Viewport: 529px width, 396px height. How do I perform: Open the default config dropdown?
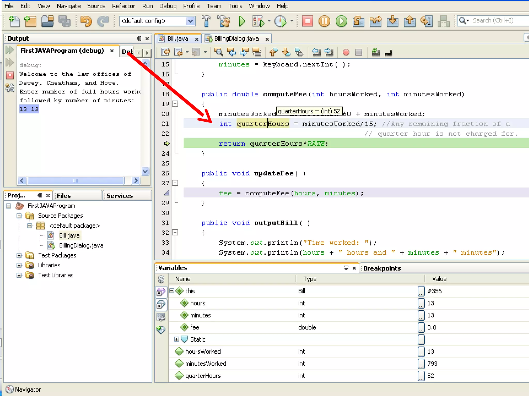[190, 21]
